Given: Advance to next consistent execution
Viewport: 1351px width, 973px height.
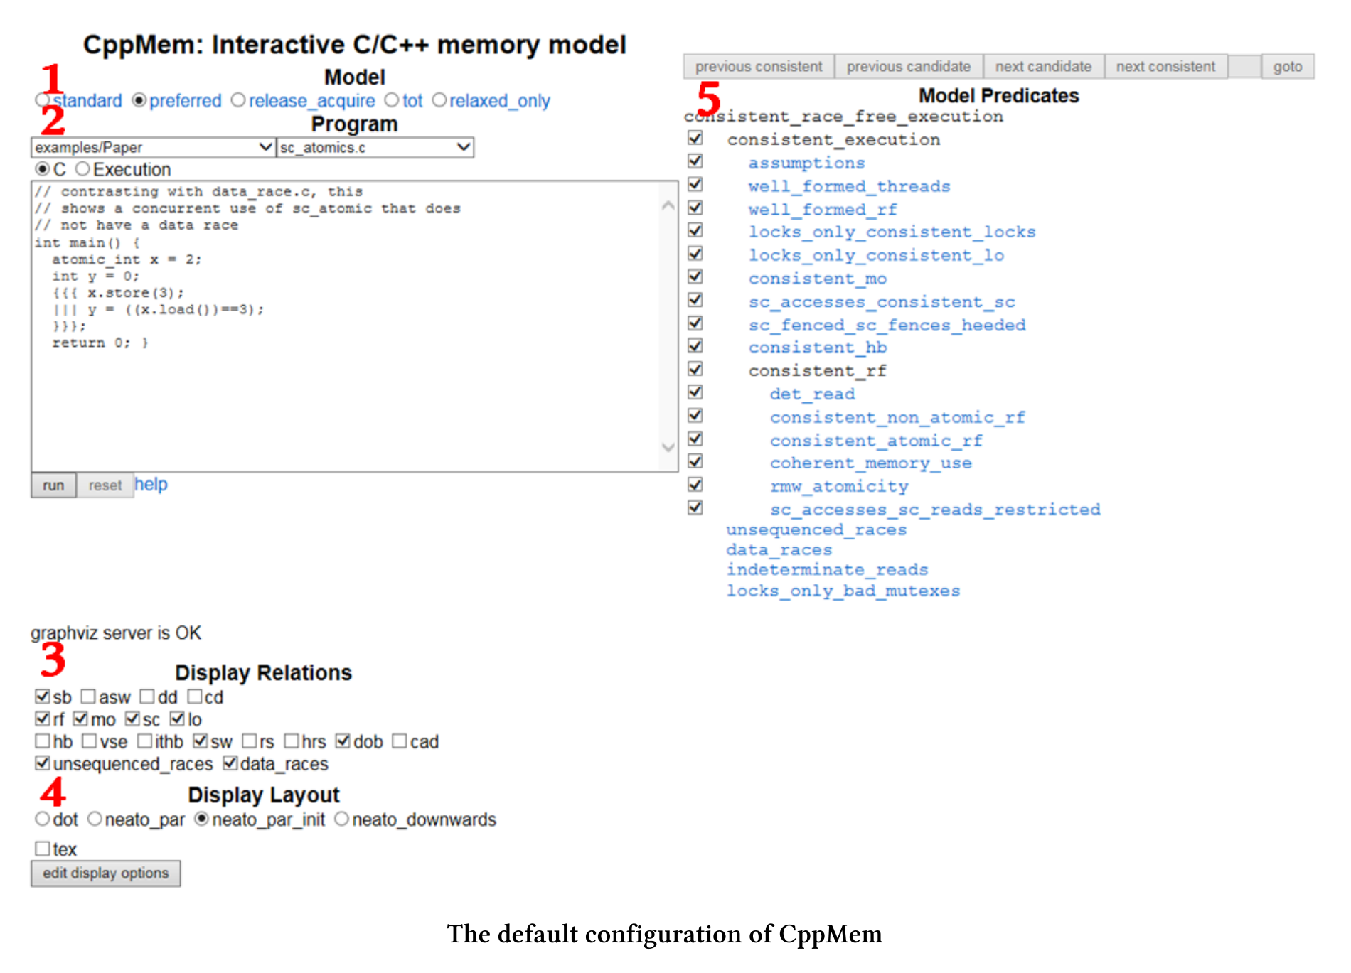Looking at the screenshot, I should point(1166,66).
